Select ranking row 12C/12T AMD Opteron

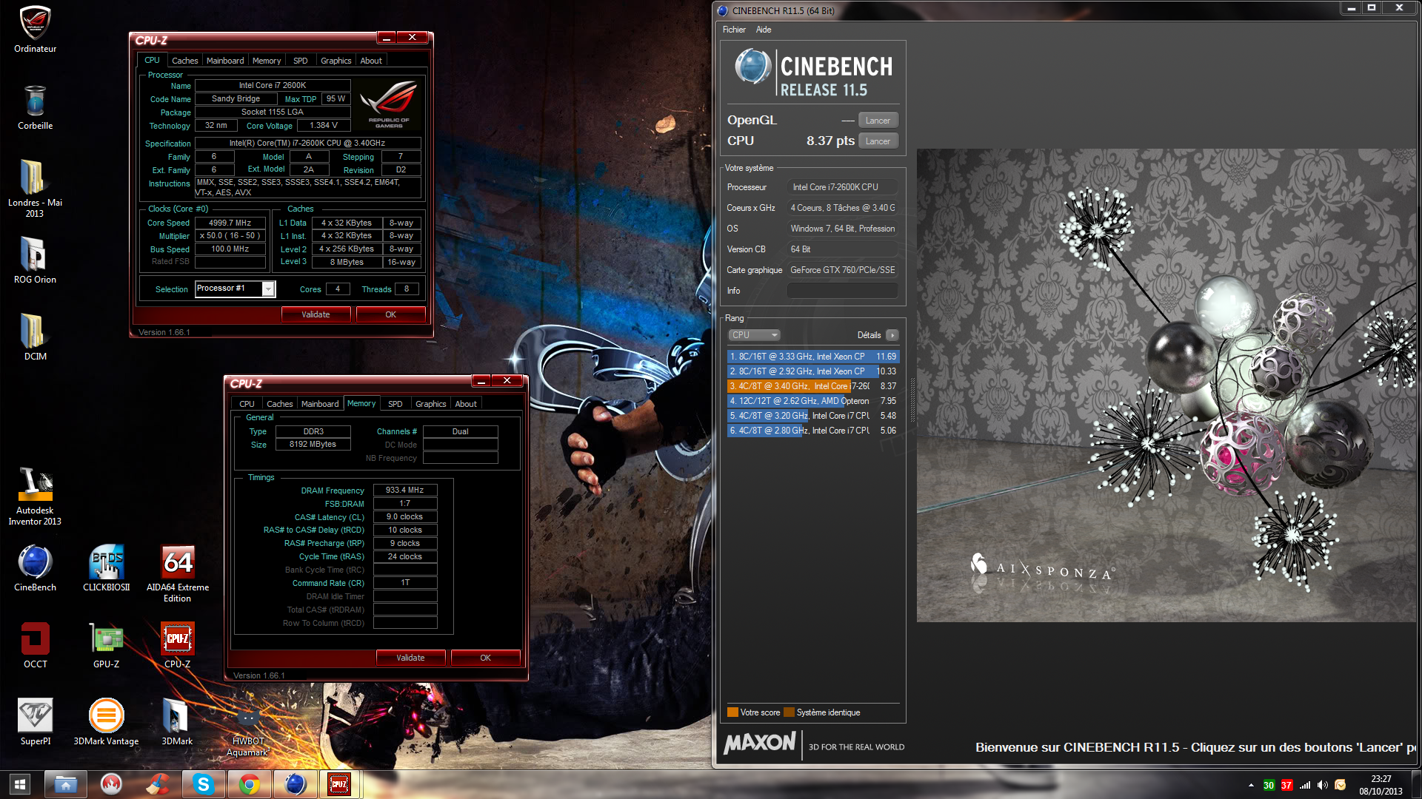[812, 401]
